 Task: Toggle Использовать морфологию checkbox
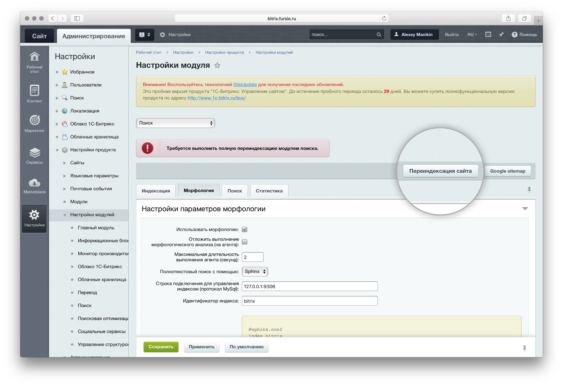click(x=245, y=230)
